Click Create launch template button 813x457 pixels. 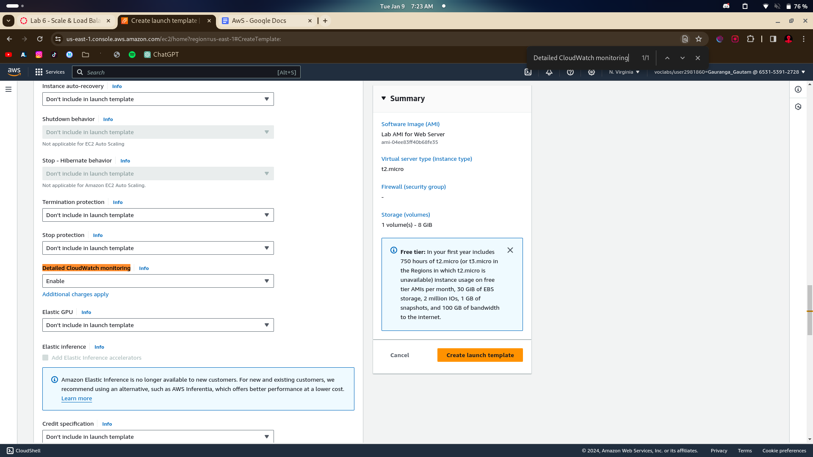(480, 355)
